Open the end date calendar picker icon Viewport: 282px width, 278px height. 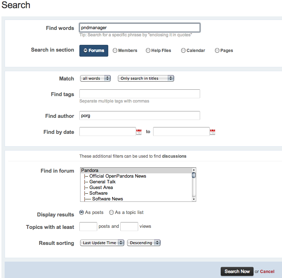pyautogui.click(x=213, y=132)
